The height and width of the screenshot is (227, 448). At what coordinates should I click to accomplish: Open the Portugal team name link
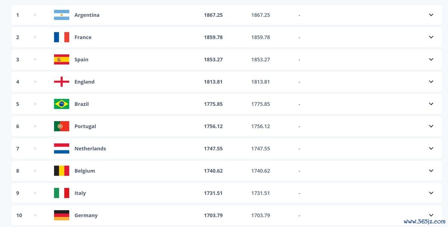(85, 126)
